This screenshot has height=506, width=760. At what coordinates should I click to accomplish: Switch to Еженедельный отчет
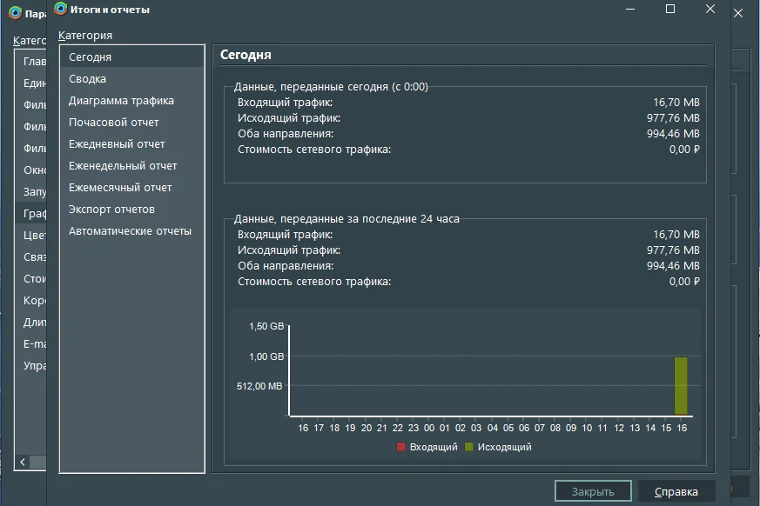[123, 165]
